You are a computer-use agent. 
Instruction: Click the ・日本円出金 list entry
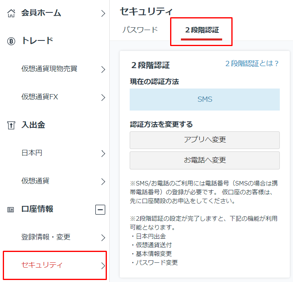(x=148, y=236)
